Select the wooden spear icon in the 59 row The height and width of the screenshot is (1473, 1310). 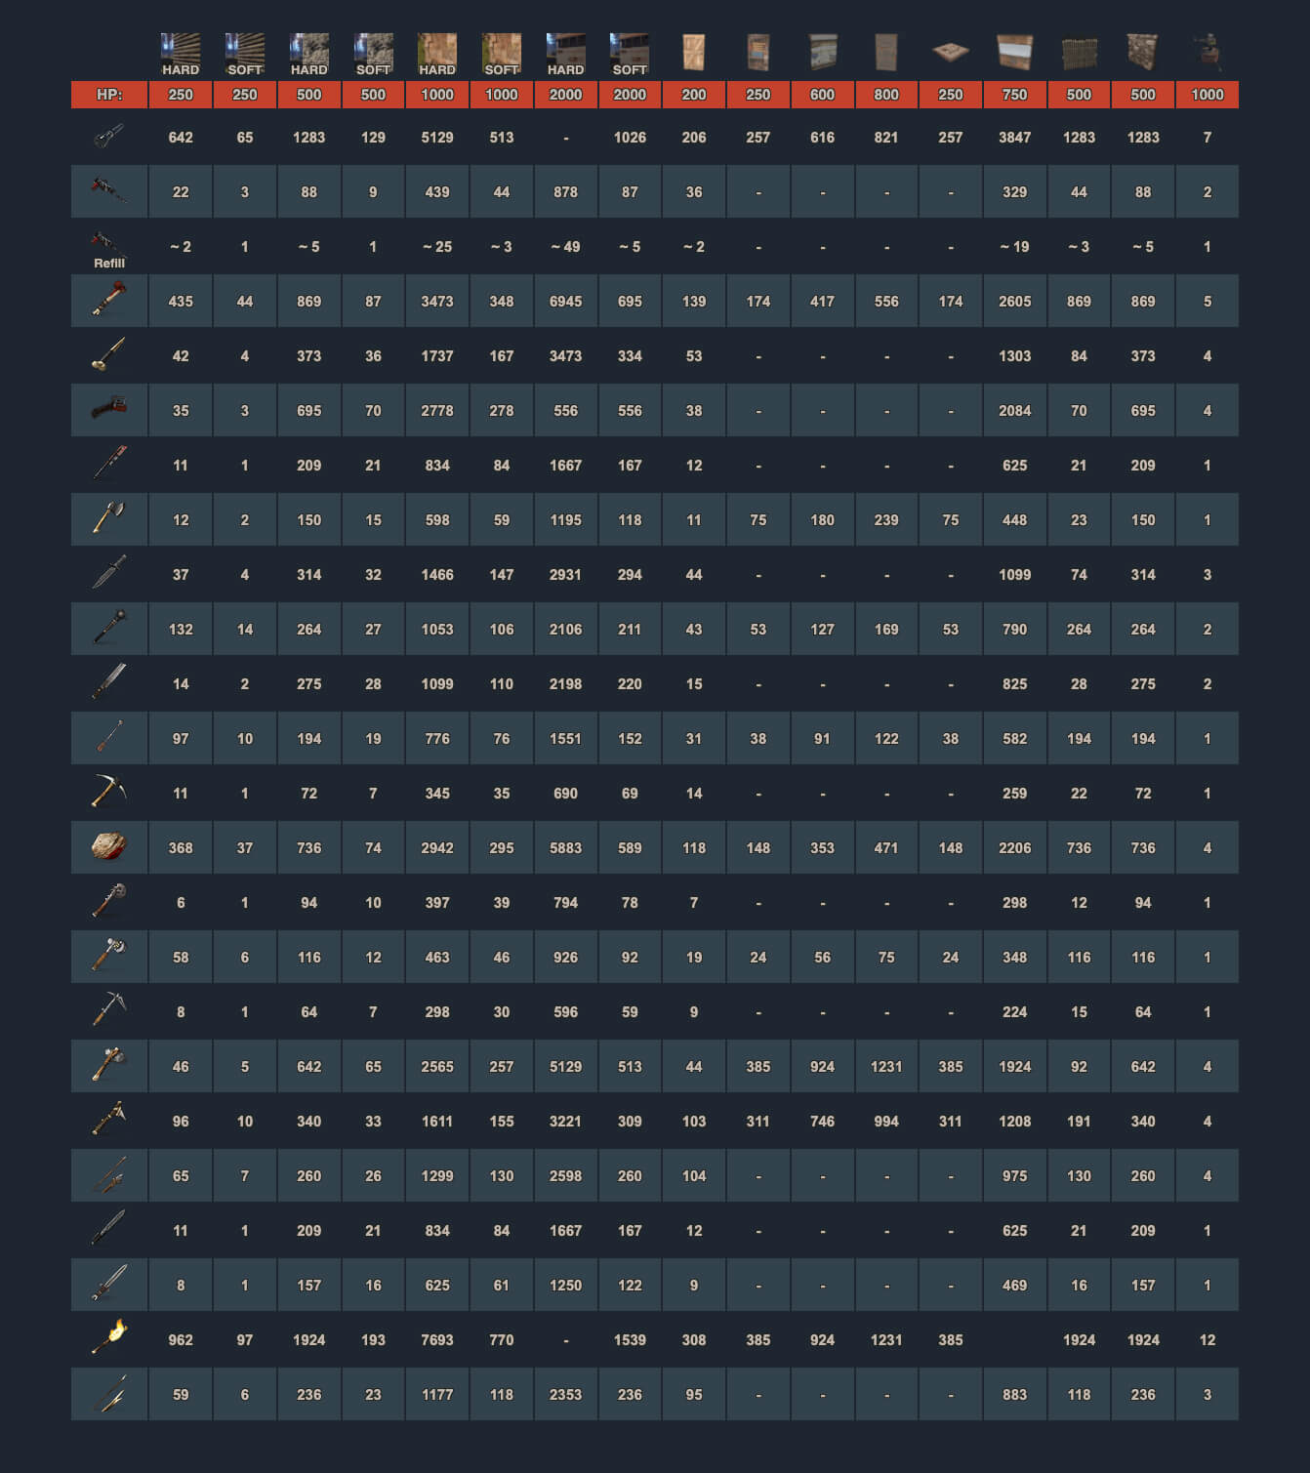[x=108, y=1392]
